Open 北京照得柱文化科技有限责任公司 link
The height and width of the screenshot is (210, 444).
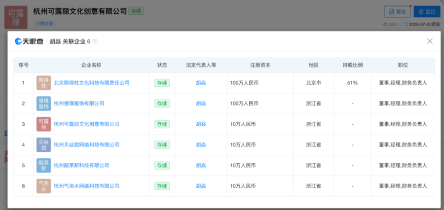pyautogui.click(x=91, y=83)
